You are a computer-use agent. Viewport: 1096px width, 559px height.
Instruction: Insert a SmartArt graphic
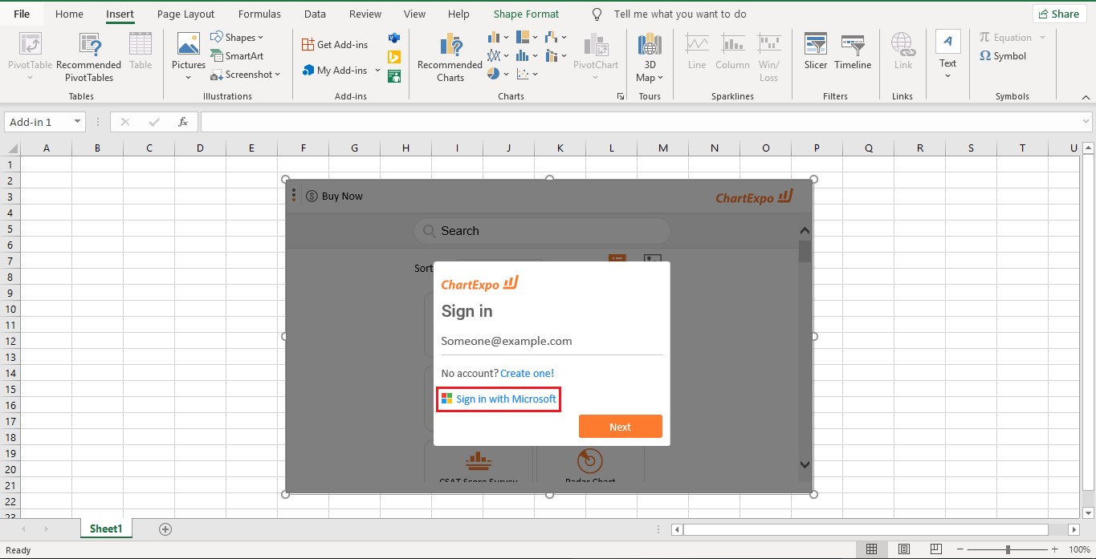pos(237,55)
